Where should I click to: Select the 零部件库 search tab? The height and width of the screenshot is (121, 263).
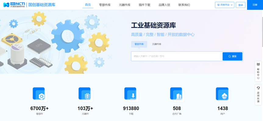[139, 44]
